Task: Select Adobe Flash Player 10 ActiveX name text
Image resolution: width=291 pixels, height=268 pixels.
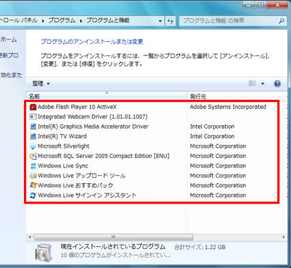Action: click(x=77, y=107)
